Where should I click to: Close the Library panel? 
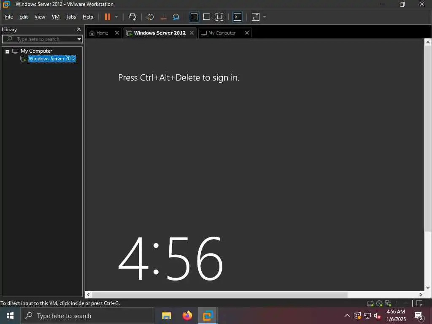pyautogui.click(x=79, y=30)
